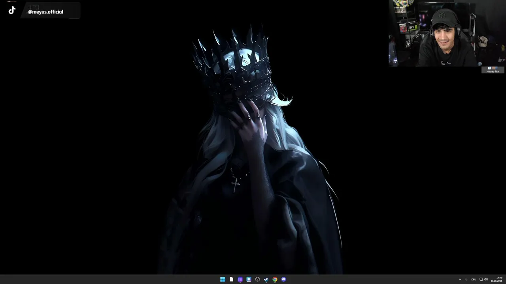The image size is (506, 284).
Task: Open the volume control speaker icon
Action: pos(486,279)
